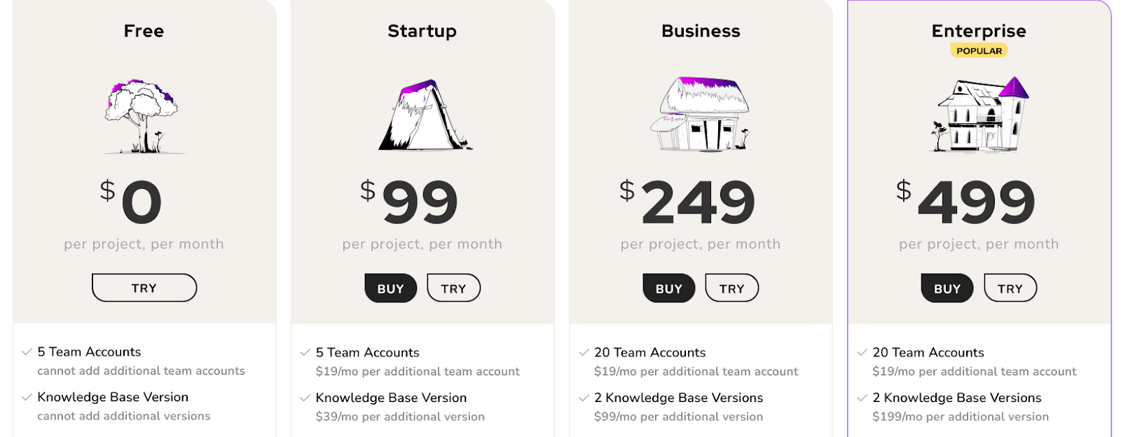Click checkmark next to Free plan's 5 Team Accounts
The image size is (1121, 437).
[27, 352]
